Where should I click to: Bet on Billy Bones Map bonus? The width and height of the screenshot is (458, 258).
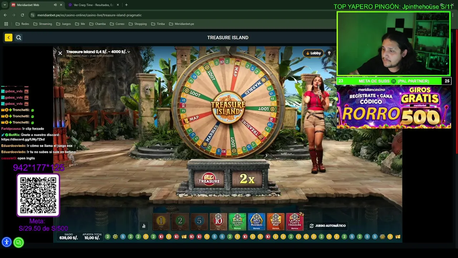276,221
